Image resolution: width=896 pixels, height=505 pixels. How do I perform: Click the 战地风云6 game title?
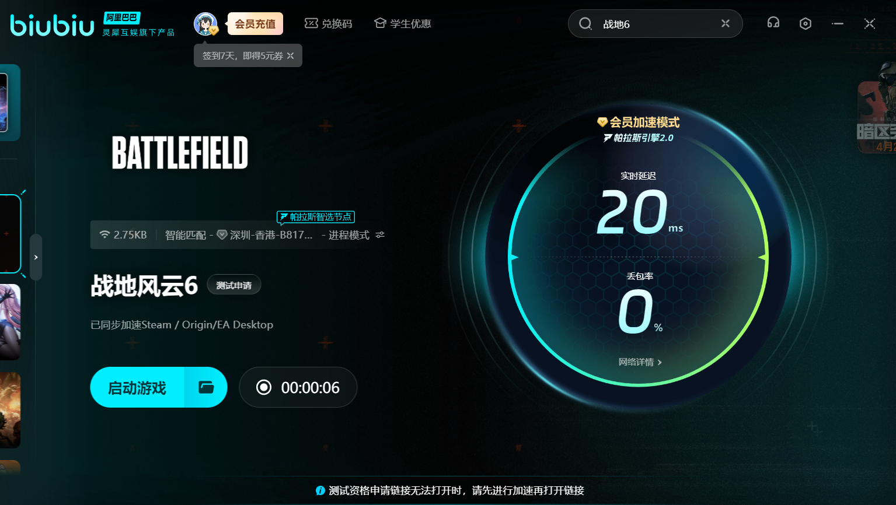click(144, 286)
